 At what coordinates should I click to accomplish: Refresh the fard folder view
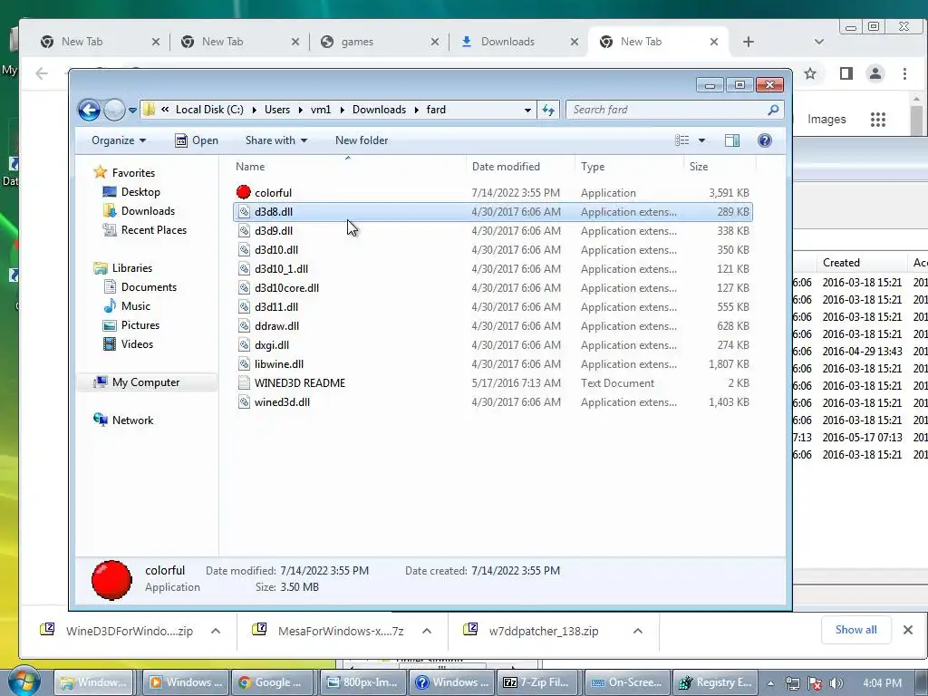click(x=548, y=110)
